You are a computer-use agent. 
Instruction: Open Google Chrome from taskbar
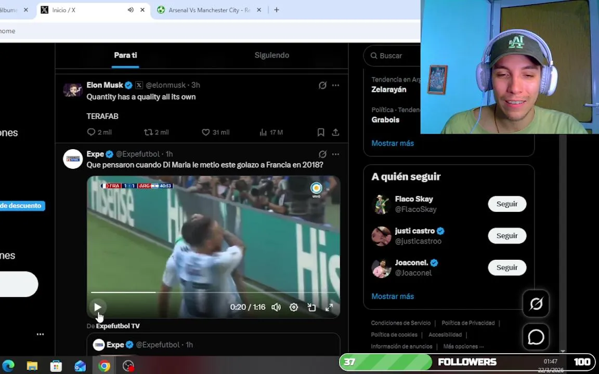pyautogui.click(x=104, y=366)
